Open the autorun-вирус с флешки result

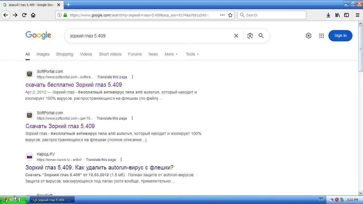(x=100, y=167)
